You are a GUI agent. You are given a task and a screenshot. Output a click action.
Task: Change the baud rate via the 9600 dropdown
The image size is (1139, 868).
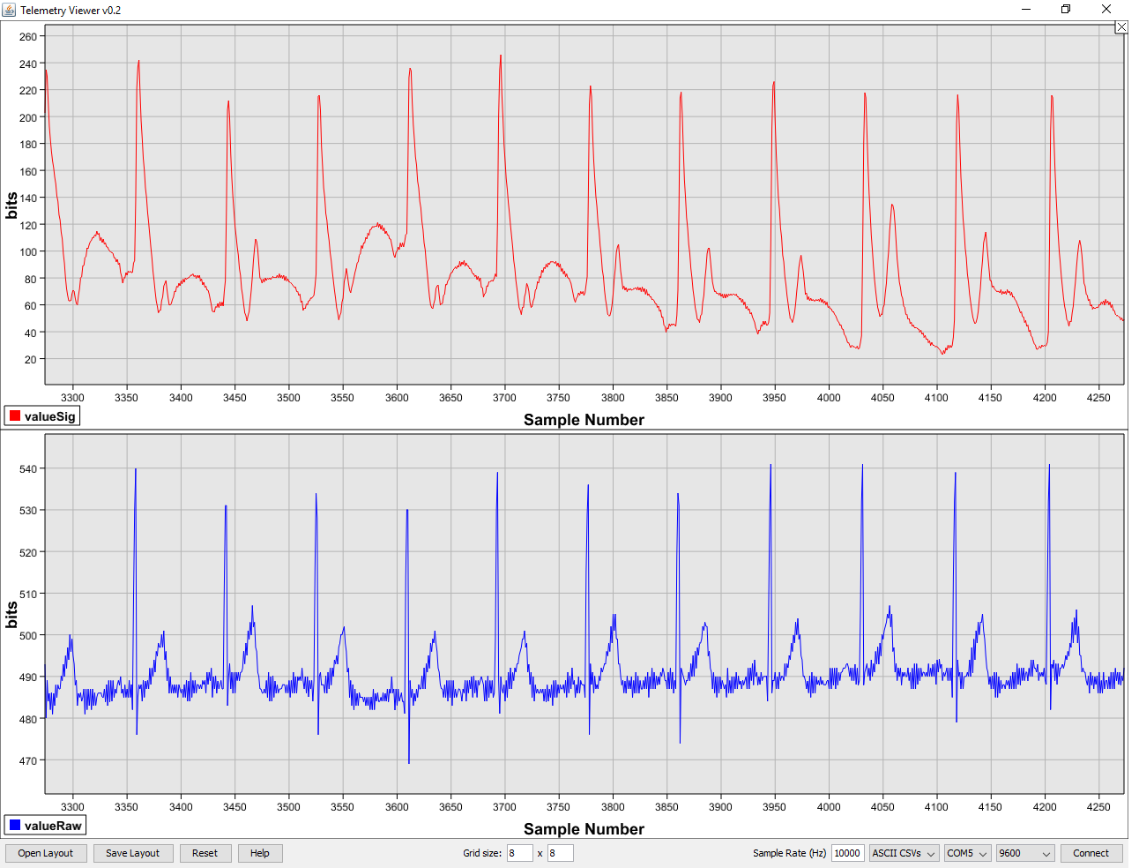click(x=1024, y=853)
